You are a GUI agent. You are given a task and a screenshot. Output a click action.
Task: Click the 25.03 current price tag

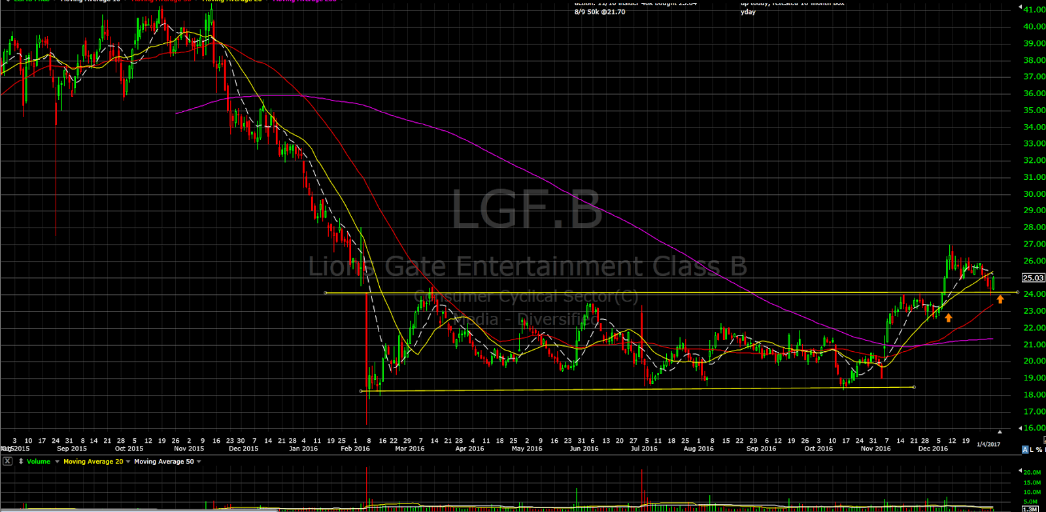point(1034,278)
